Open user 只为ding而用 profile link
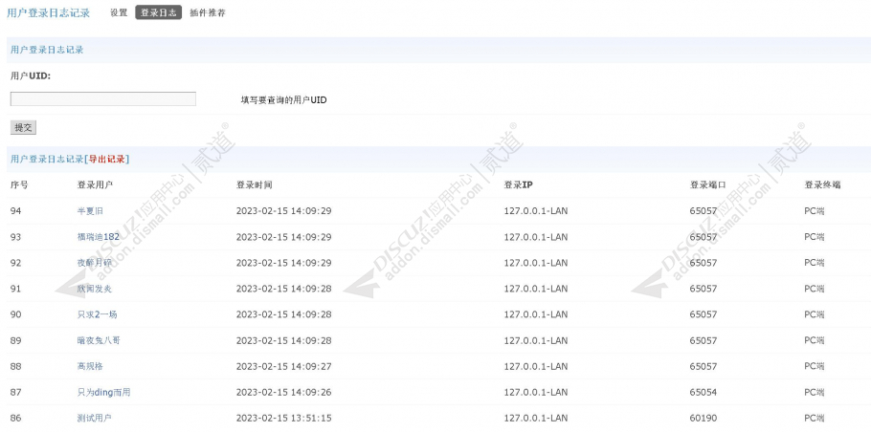Viewport: 871px width, 432px height. click(104, 392)
